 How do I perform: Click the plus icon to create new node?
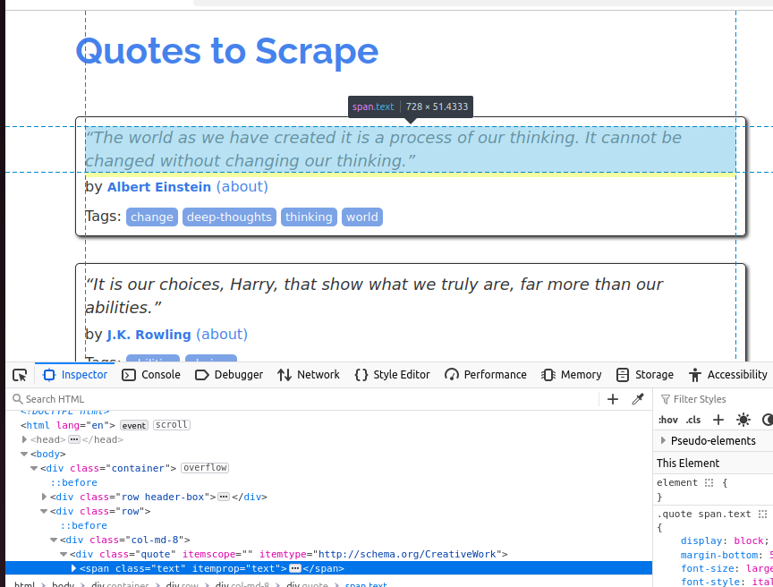pyautogui.click(x=612, y=399)
